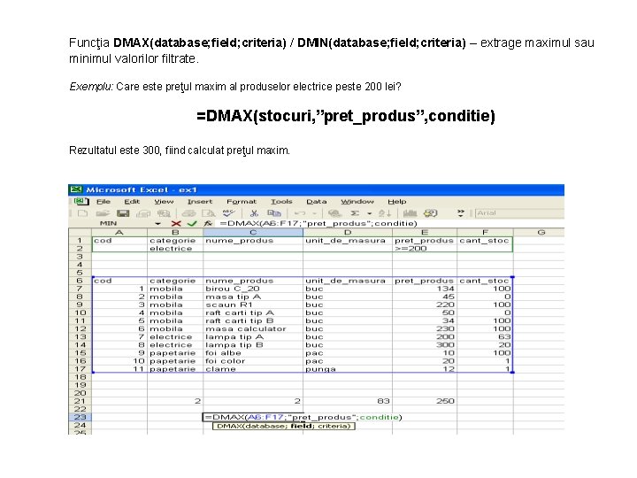Image resolution: width=637 pixels, height=478 pixels.
Task: Click the Open file toolbar icon
Action: [x=103, y=213]
